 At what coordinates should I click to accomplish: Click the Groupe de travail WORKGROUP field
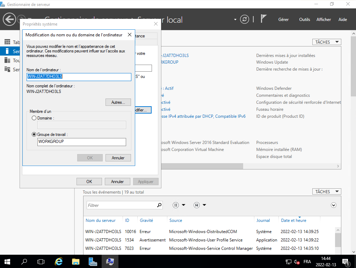pos(81,142)
